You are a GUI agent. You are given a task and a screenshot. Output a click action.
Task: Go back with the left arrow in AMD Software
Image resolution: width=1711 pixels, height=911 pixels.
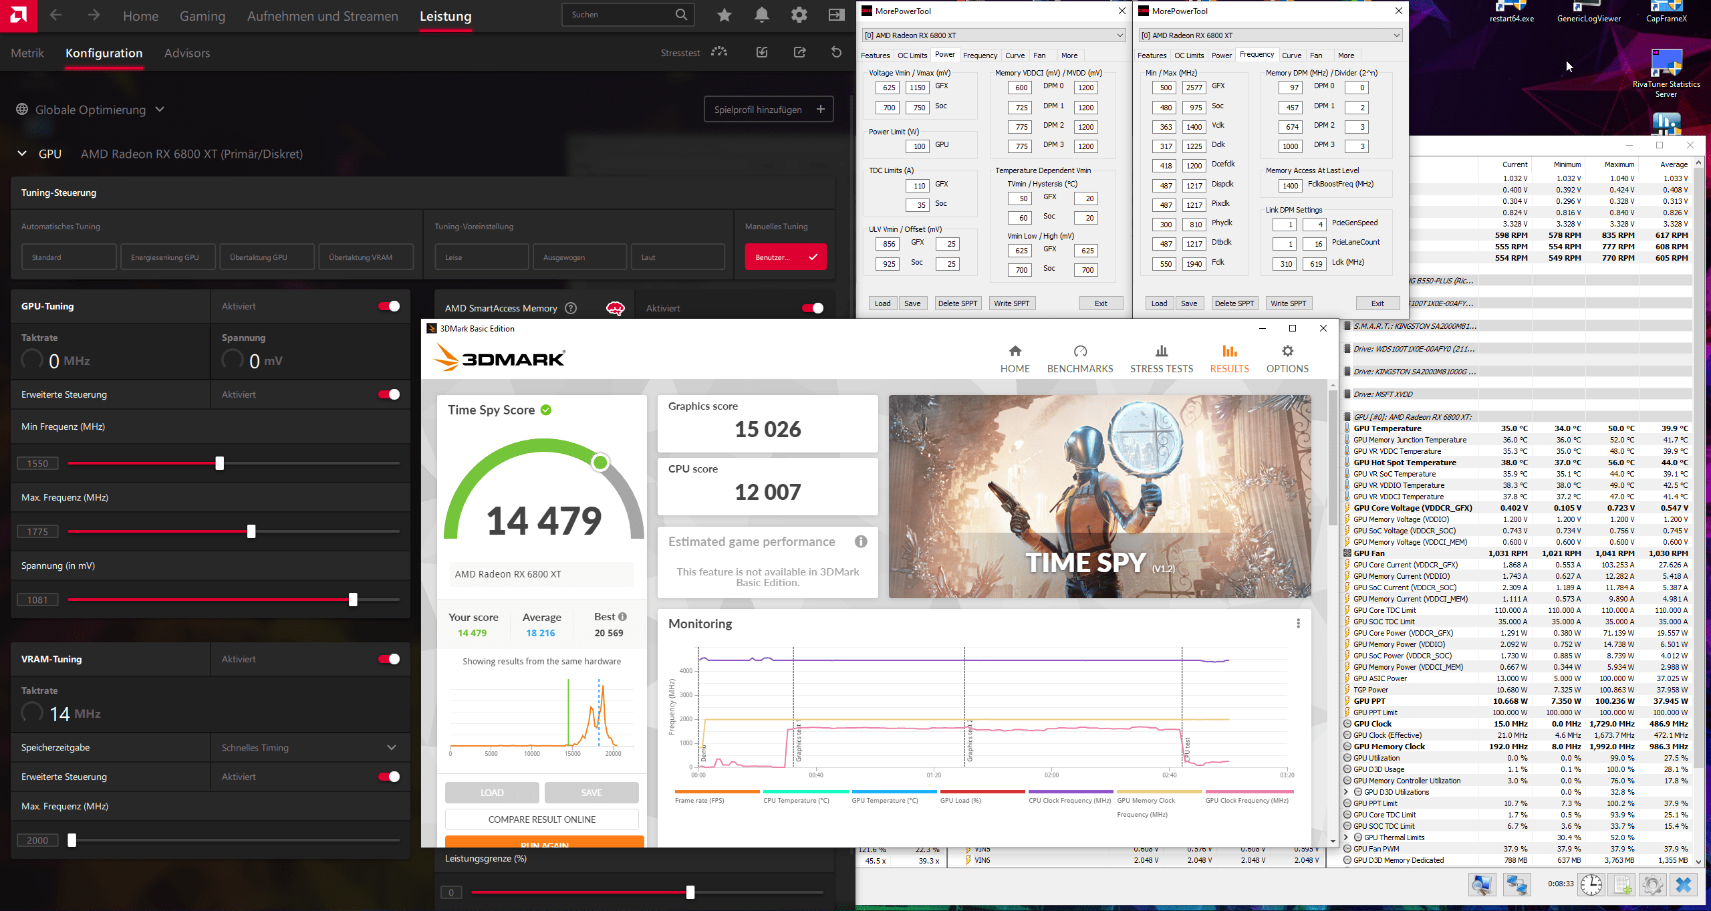55,15
